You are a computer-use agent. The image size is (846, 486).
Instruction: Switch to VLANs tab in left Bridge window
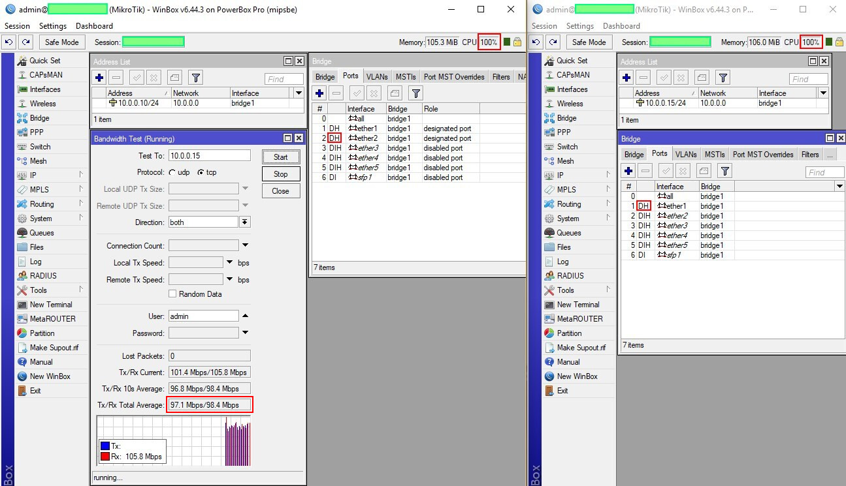click(x=377, y=77)
